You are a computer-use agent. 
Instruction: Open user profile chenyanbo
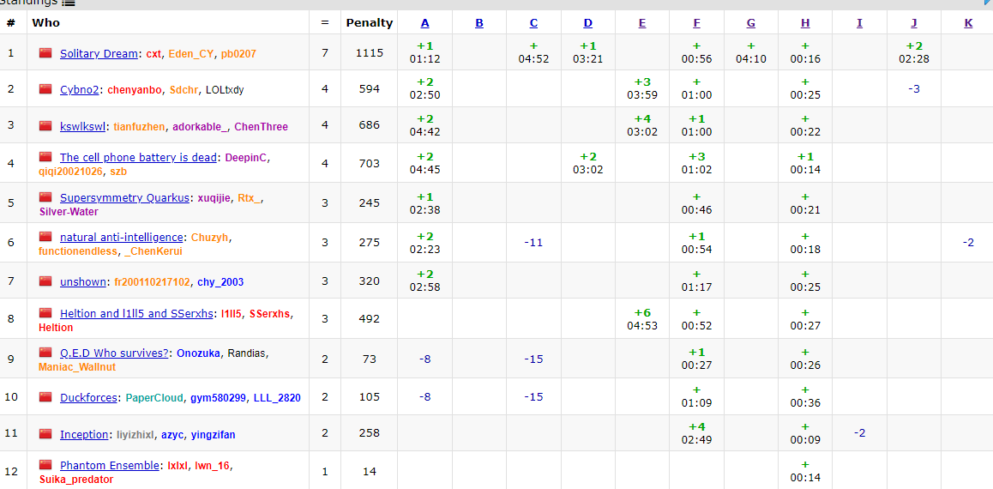click(x=135, y=90)
